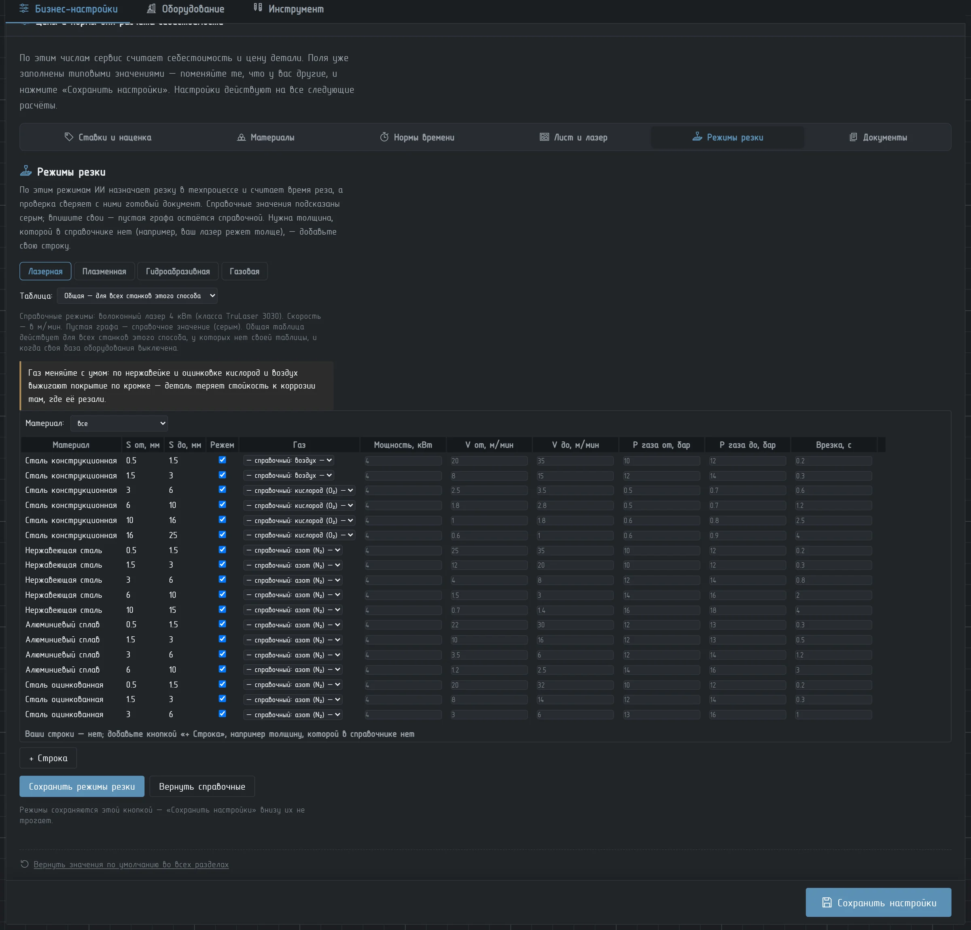This screenshot has width=971, height=930.
Task: Toggle Режем for Нержавеющая сталь 0.5–1.5
Action: pyautogui.click(x=223, y=549)
